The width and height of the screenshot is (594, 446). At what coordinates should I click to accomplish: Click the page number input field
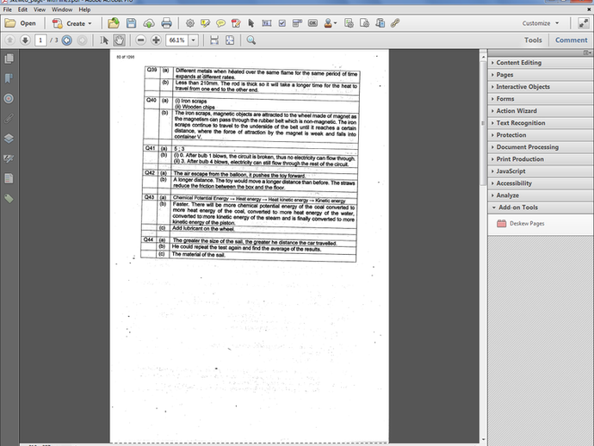pos(40,40)
